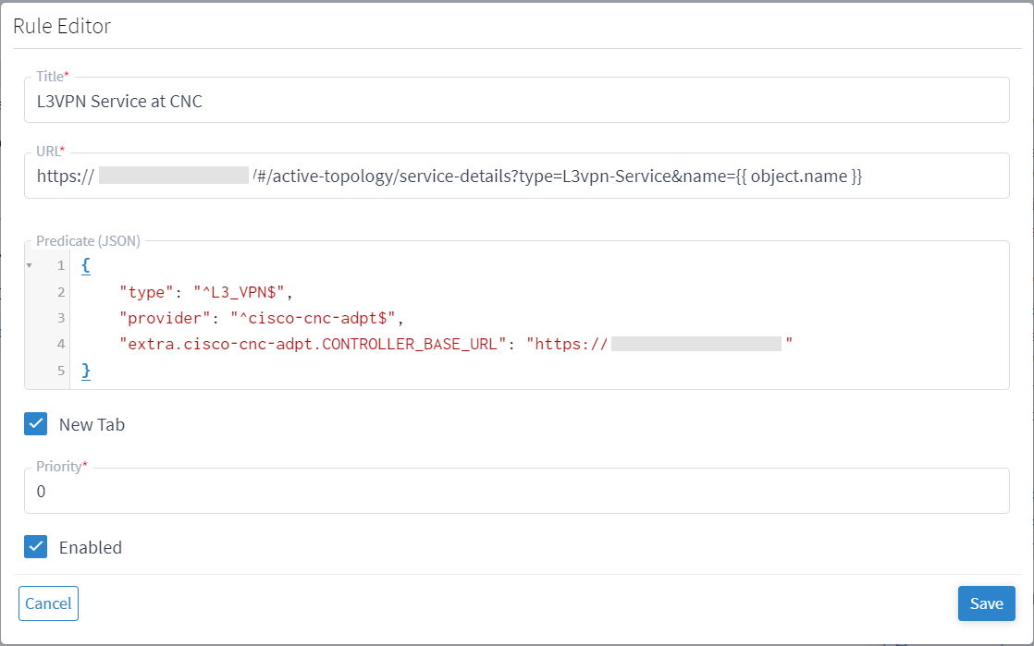The image size is (1034, 646).
Task: Click the Save button
Action: 986,603
